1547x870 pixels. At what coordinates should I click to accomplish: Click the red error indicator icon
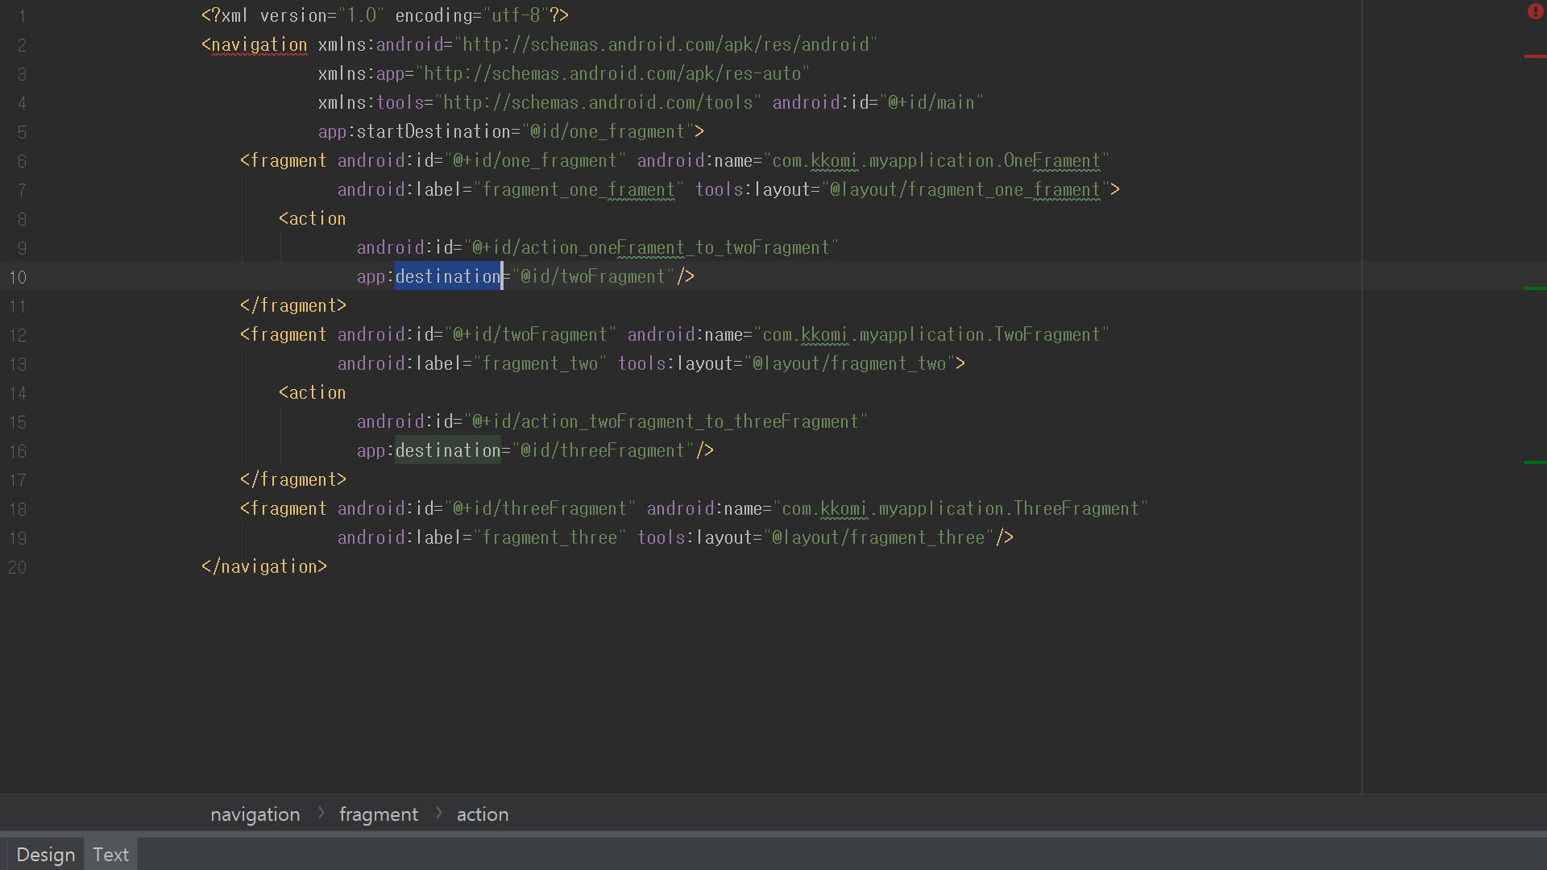pos(1535,11)
